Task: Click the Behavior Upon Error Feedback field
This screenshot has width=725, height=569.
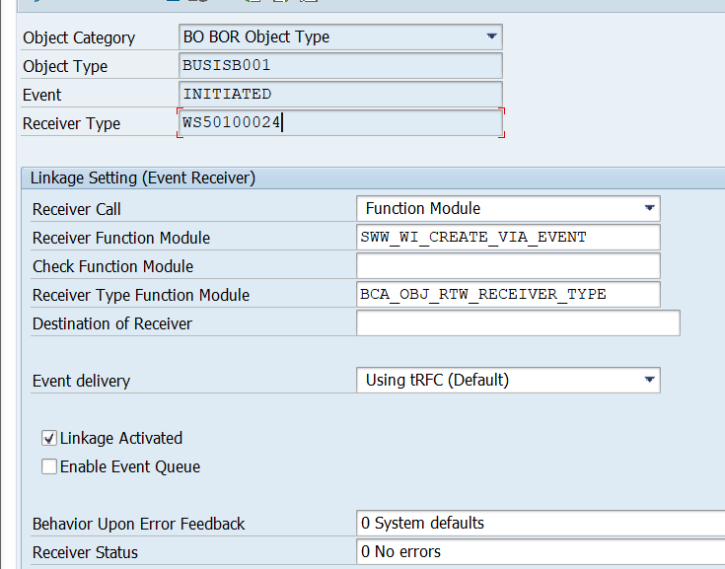Action: 540,524
